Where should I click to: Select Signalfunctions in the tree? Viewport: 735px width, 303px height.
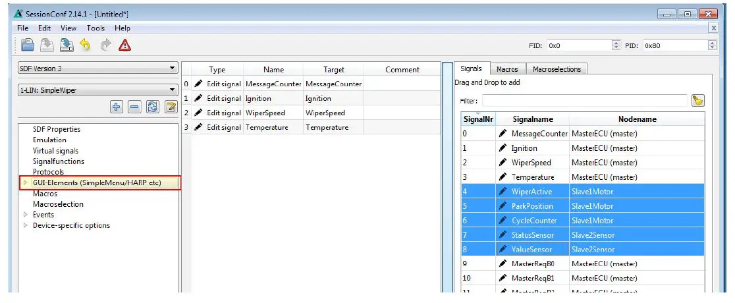(59, 161)
